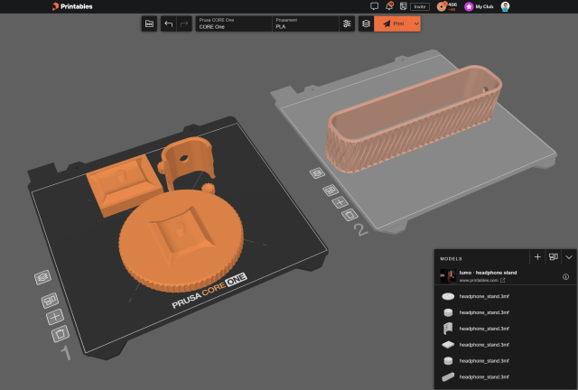Toggle the layers slice view icon
The image size is (578, 390).
point(366,23)
